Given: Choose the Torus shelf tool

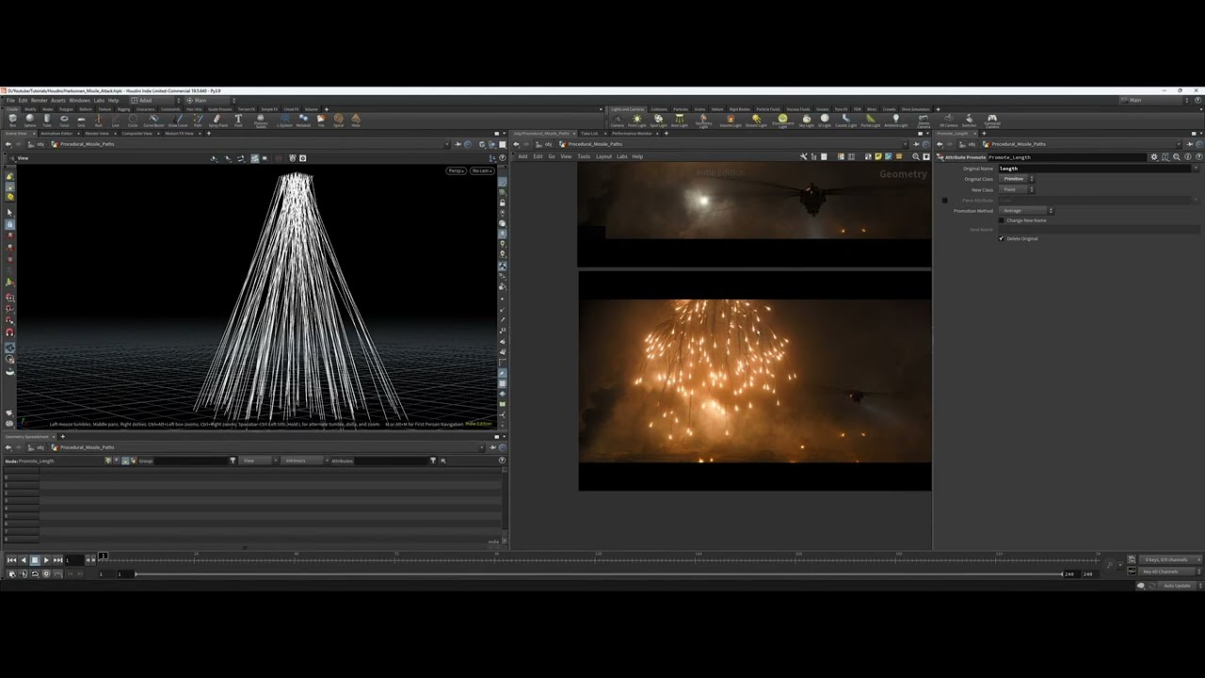Looking at the screenshot, I should point(64,120).
